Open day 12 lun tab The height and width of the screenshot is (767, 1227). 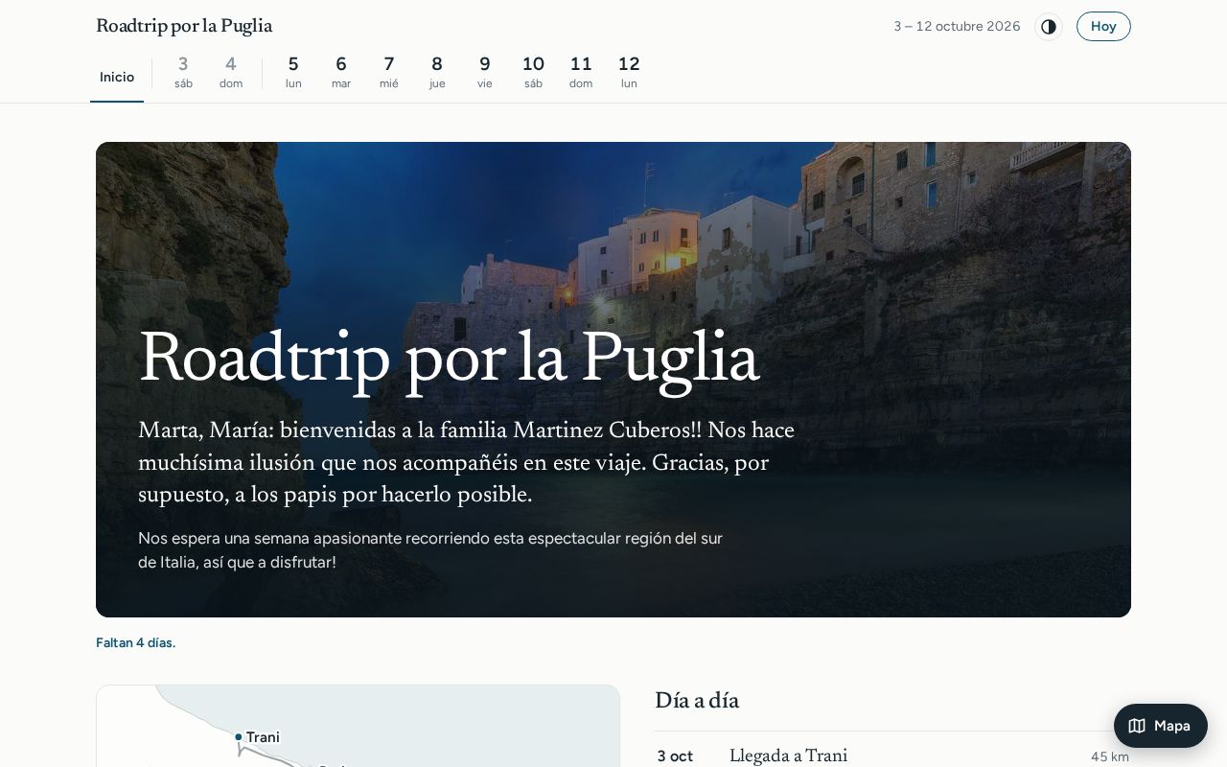629,72
